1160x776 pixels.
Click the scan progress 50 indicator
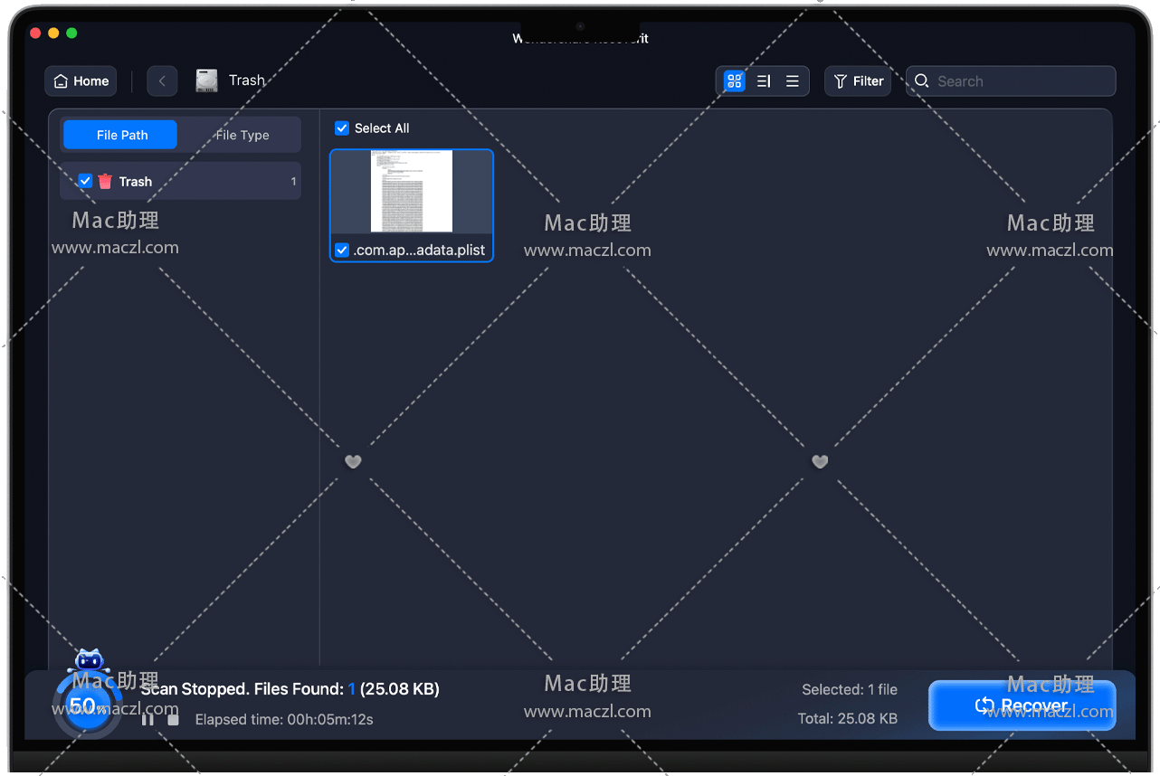pos(87,705)
